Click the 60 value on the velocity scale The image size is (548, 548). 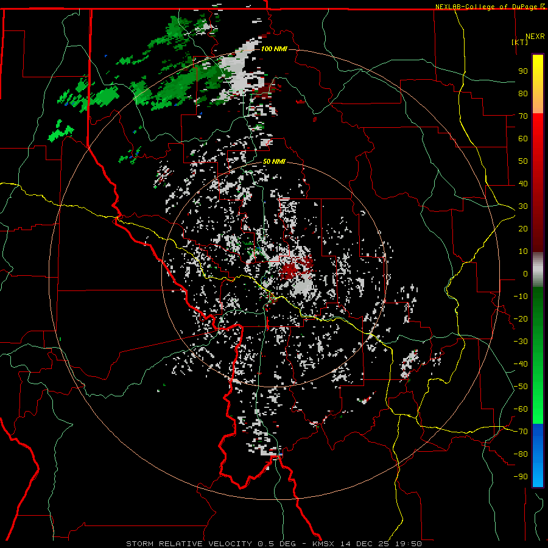523,138
